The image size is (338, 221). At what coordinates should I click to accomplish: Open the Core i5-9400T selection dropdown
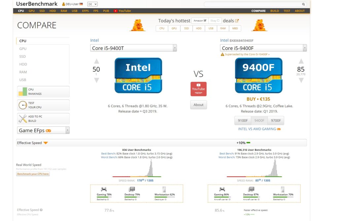pyautogui.click(x=133, y=48)
